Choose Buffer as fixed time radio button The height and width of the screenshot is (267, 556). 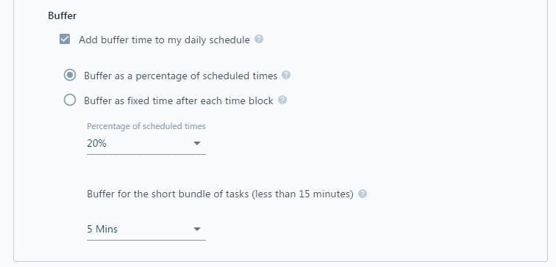click(70, 100)
